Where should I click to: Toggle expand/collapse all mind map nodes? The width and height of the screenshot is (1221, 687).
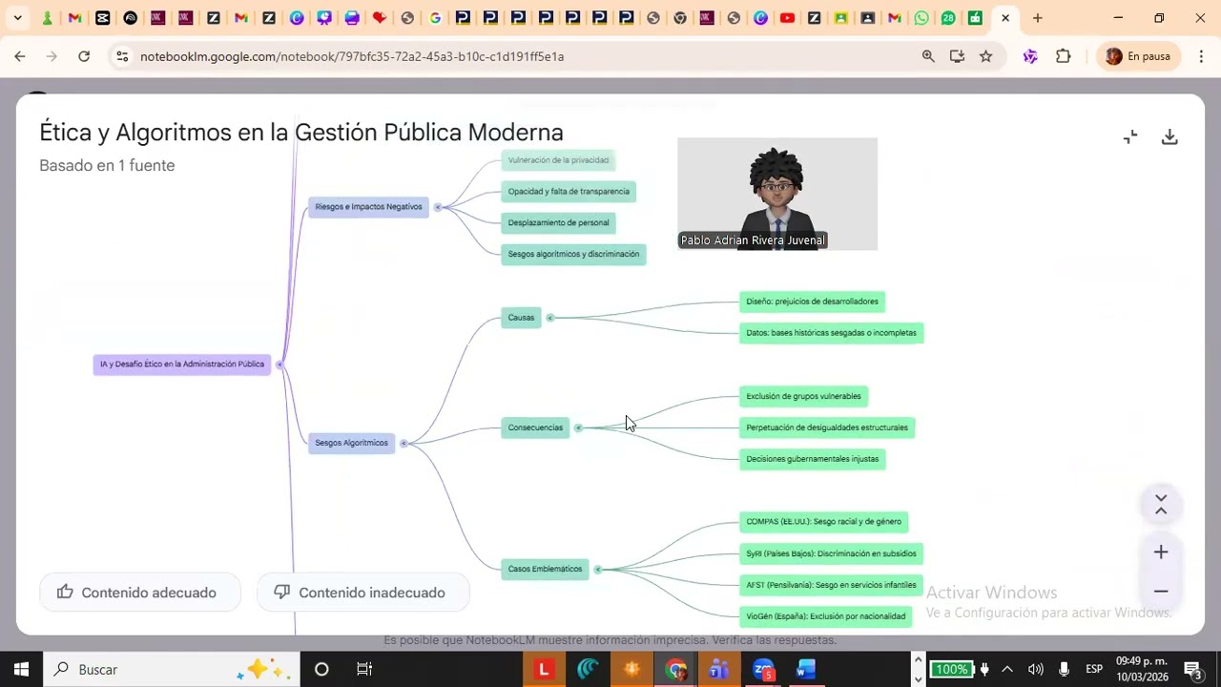(1161, 505)
